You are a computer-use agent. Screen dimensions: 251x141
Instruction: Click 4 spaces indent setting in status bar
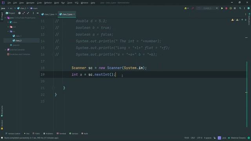[x=207, y=138]
